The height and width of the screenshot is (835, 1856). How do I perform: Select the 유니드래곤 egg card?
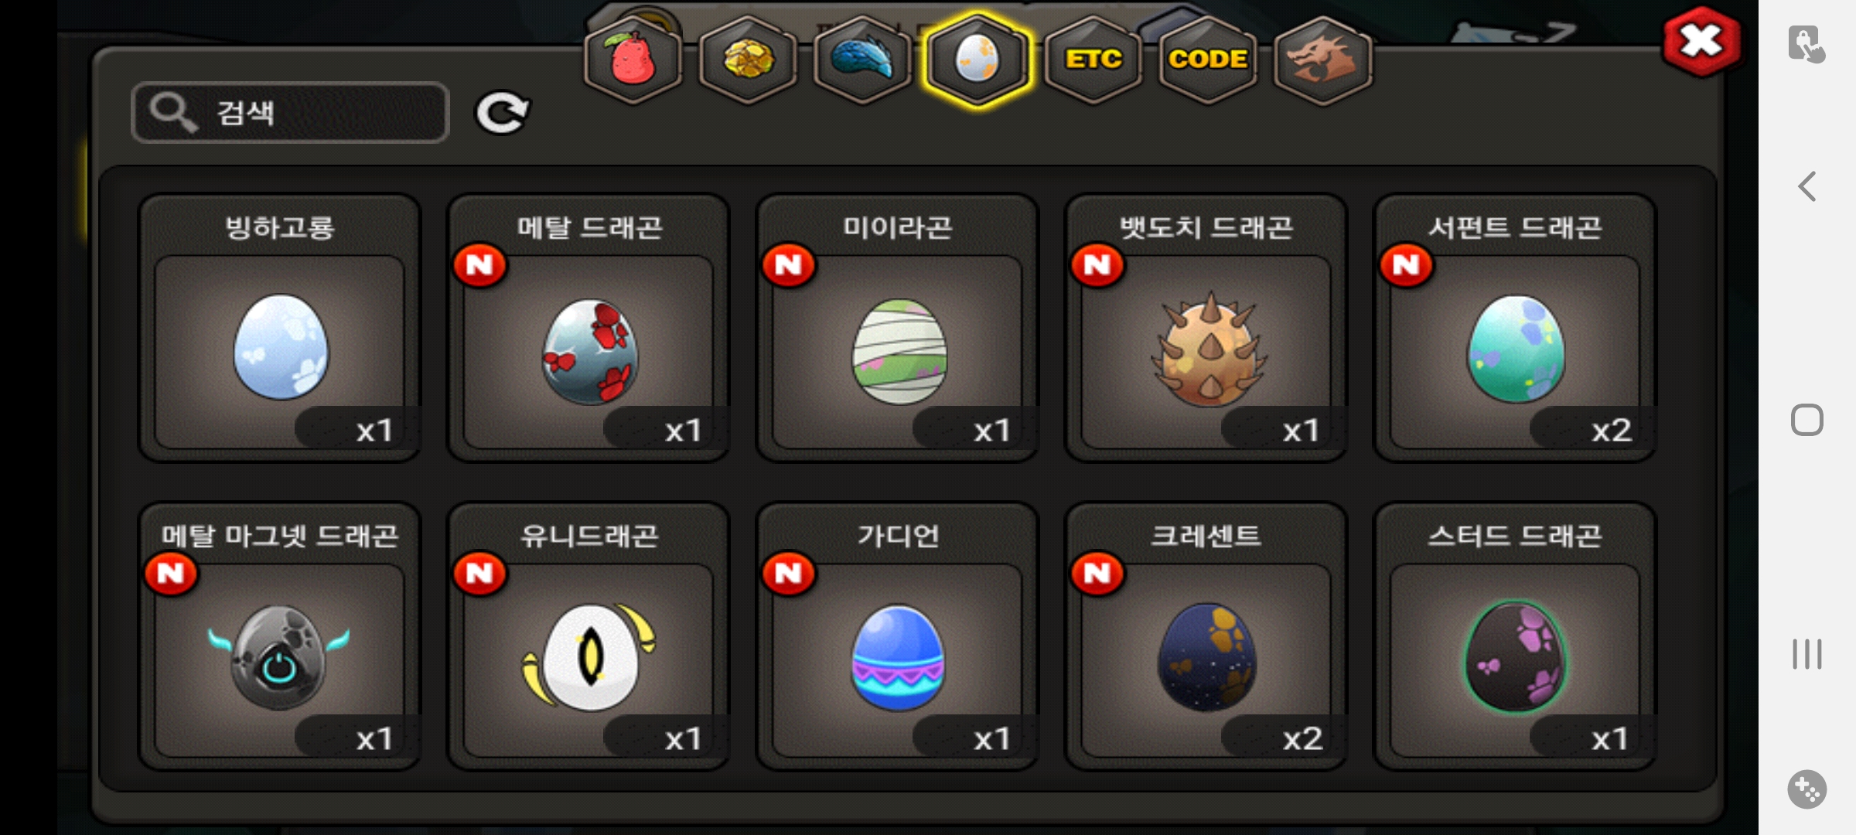[x=589, y=636]
